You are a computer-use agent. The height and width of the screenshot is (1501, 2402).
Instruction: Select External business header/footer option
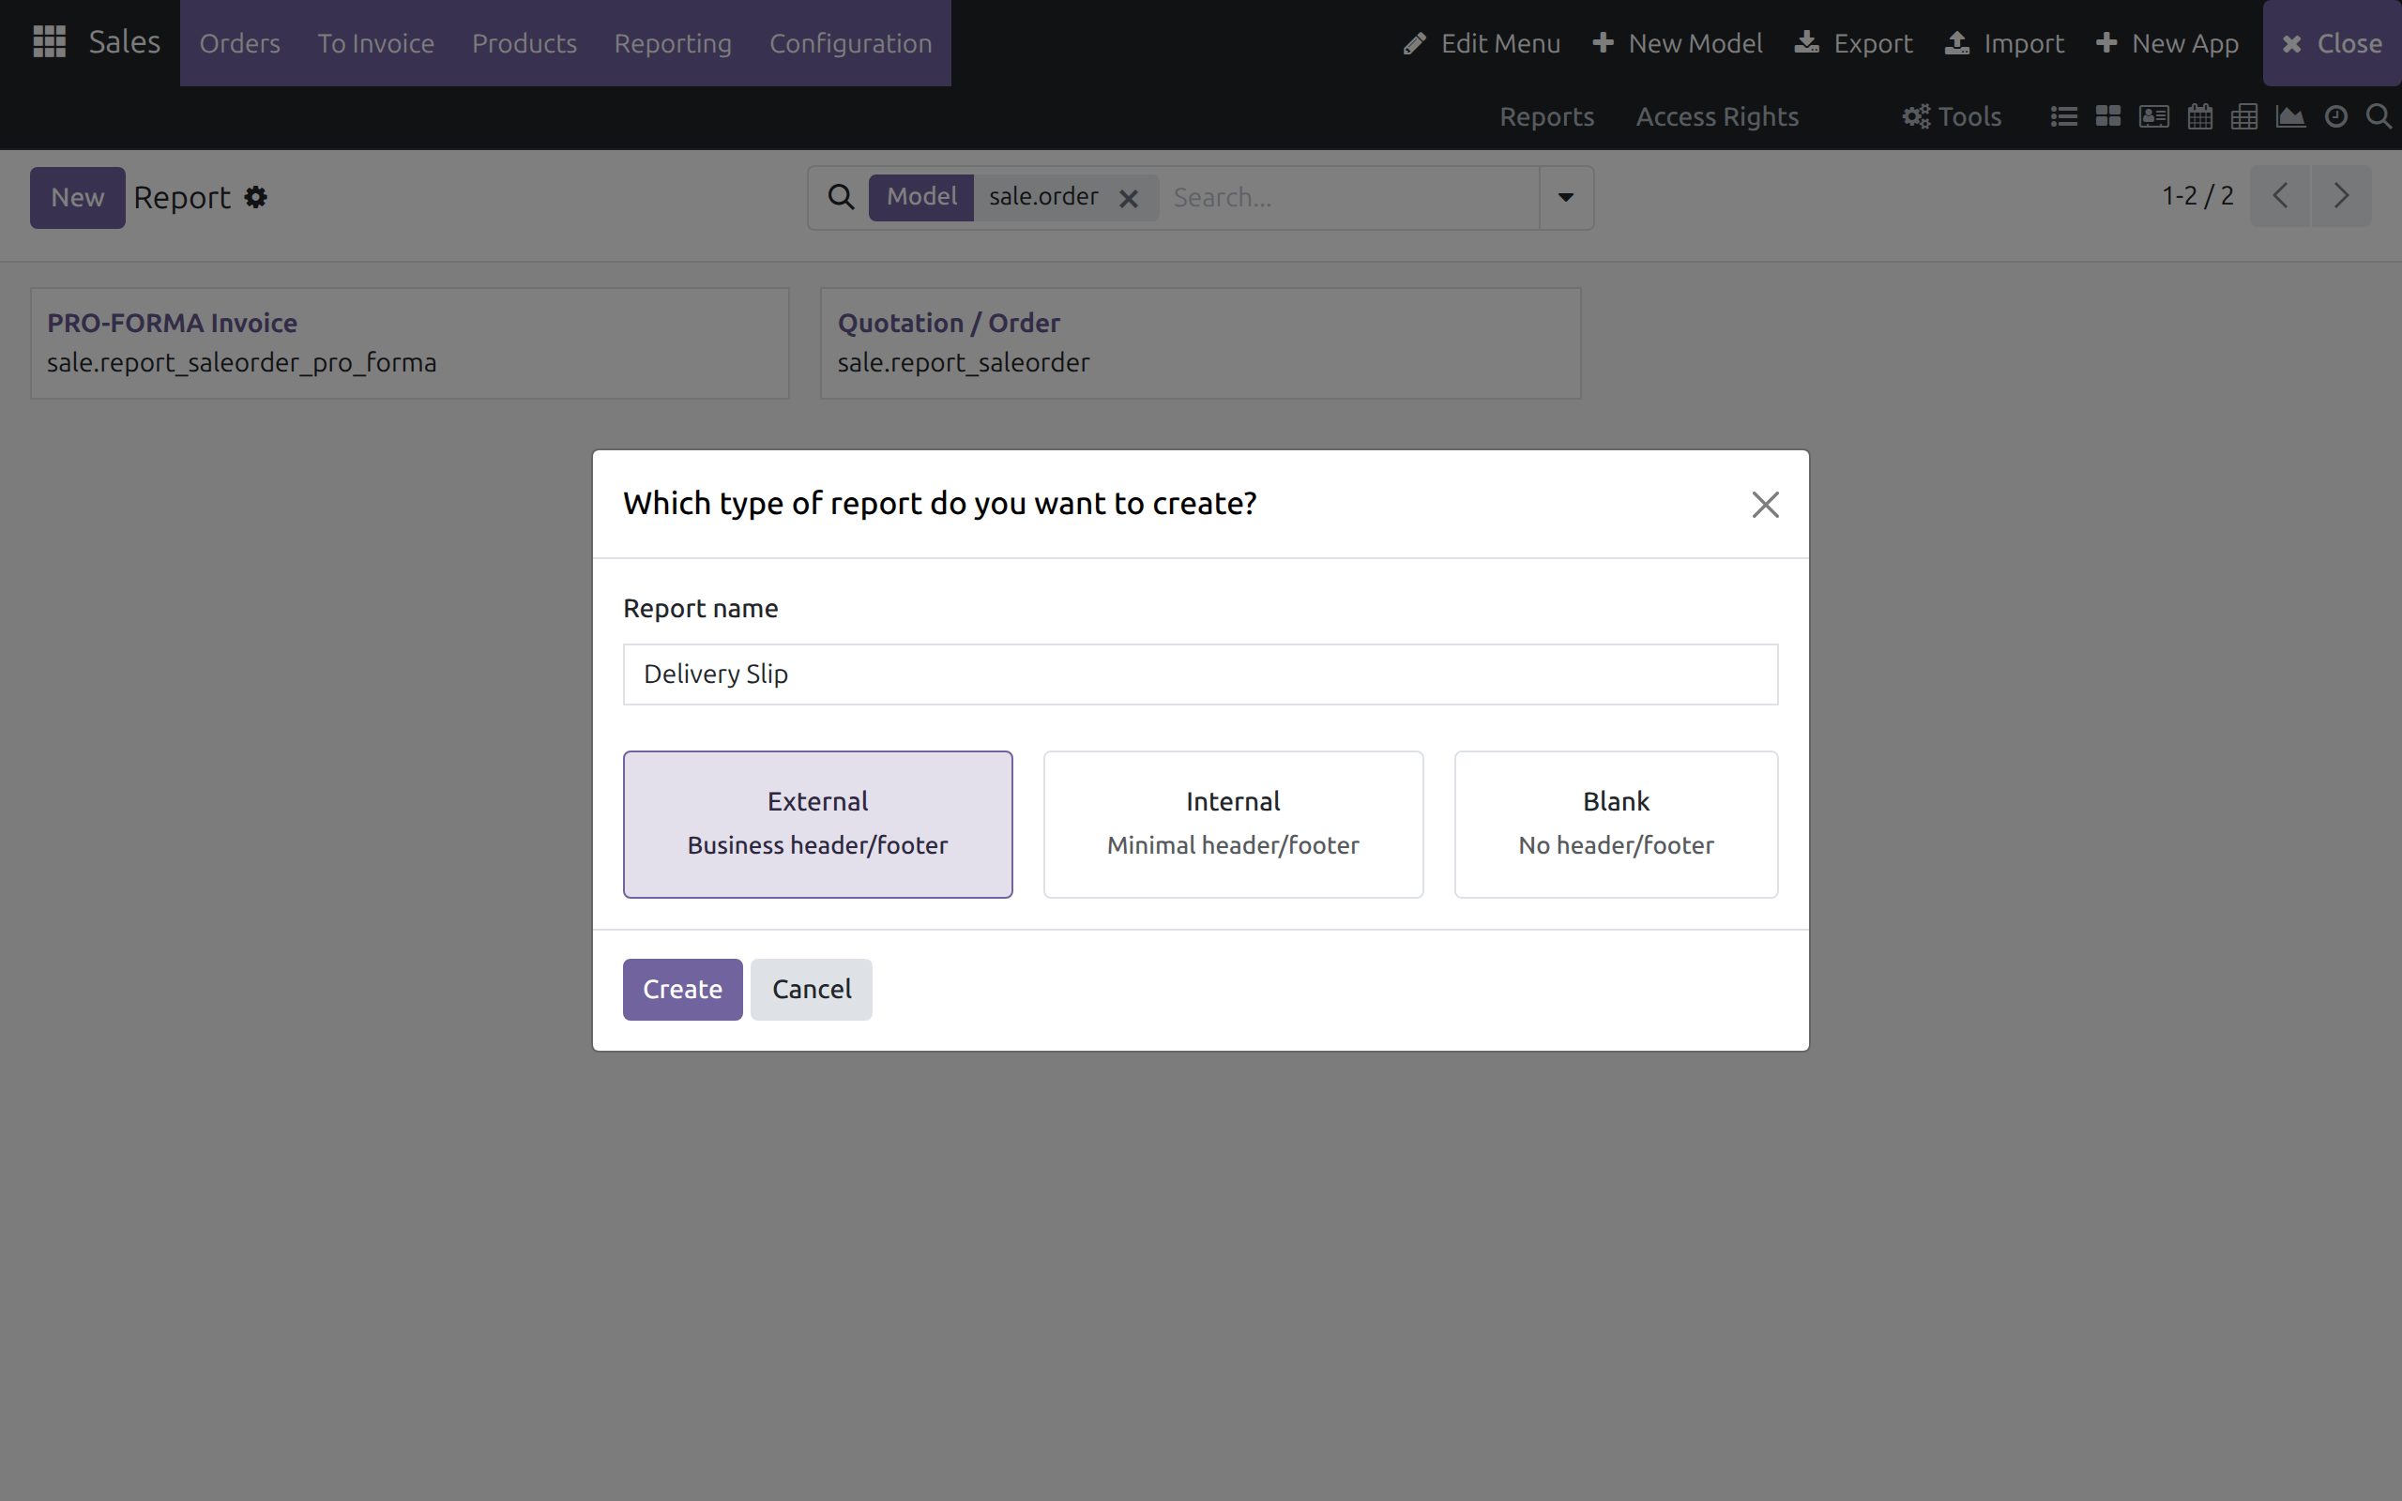click(818, 824)
